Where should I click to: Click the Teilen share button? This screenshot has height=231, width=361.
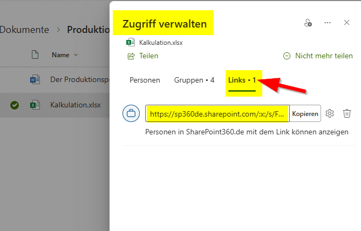[143, 56]
